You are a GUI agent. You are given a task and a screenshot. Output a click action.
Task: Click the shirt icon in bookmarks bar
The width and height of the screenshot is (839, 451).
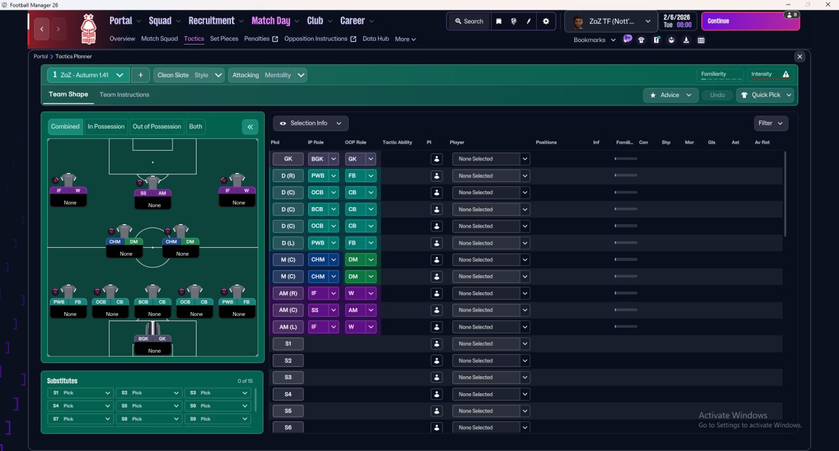[x=641, y=40]
